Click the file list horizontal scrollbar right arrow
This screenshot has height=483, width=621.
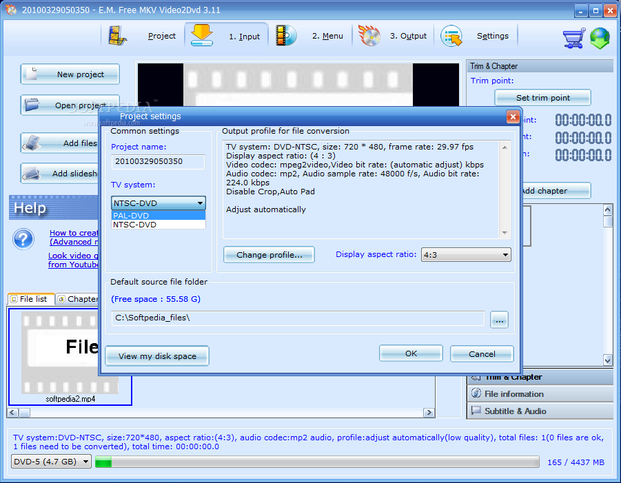tap(429, 413)
